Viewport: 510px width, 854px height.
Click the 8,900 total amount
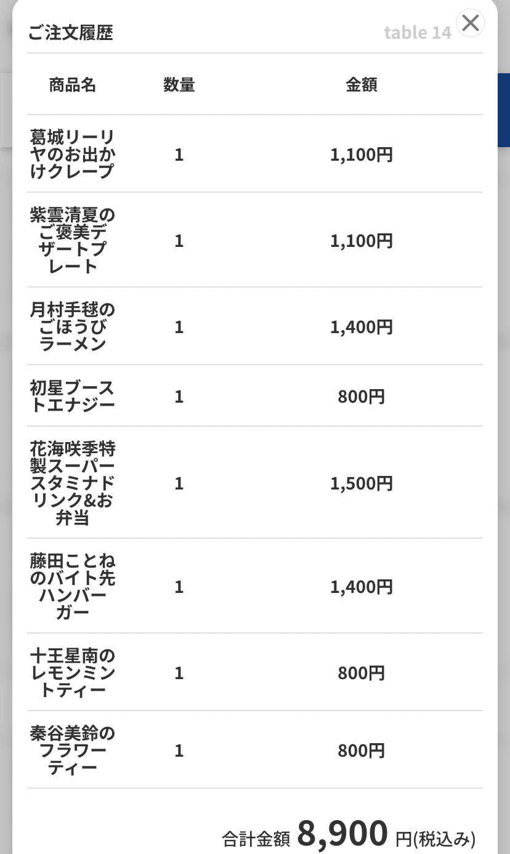(x=342, y=833)
